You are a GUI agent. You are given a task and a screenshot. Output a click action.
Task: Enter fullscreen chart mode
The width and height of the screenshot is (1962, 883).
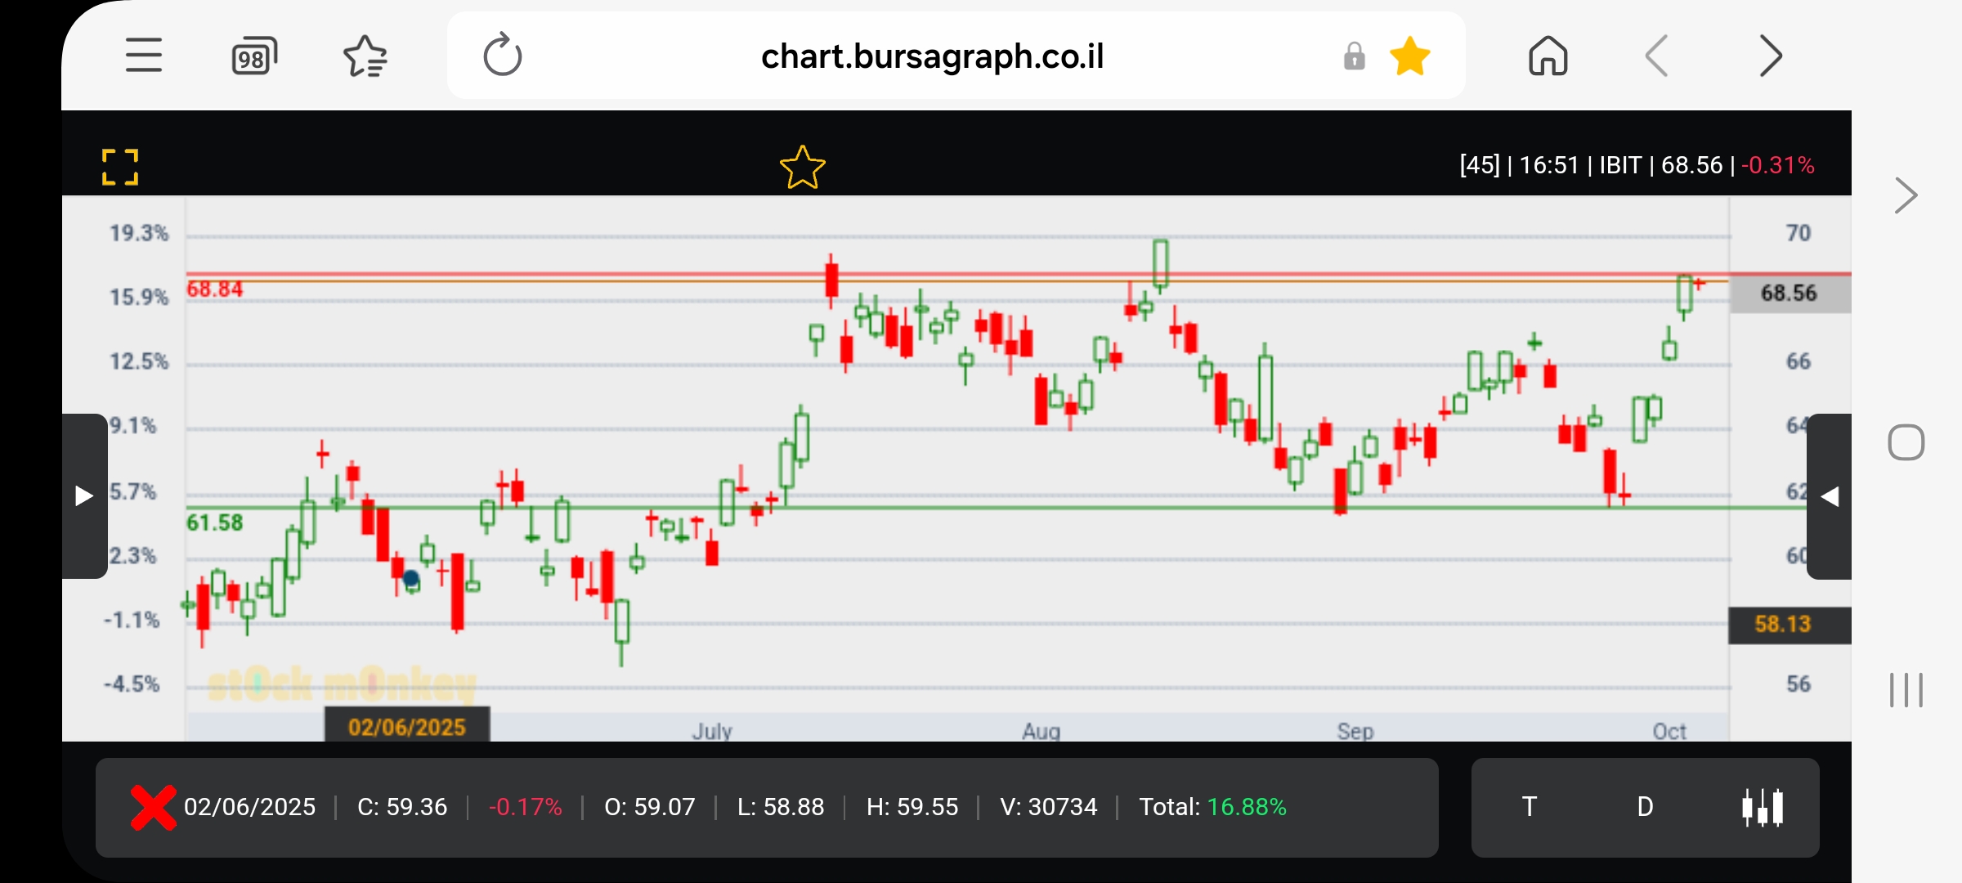pos(120,167)
